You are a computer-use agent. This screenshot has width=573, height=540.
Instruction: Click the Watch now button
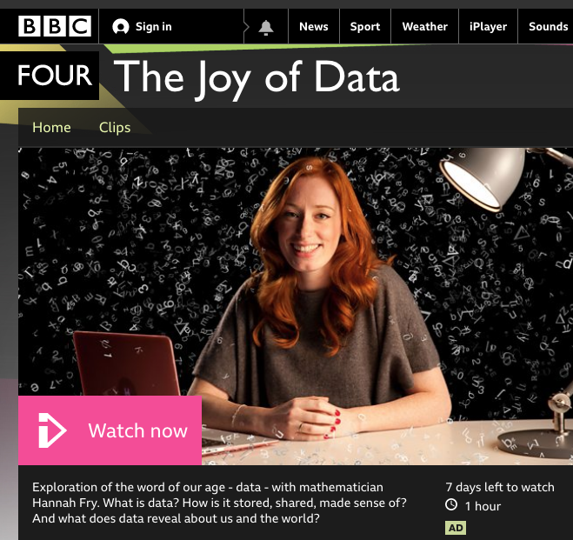click(110, 430)
